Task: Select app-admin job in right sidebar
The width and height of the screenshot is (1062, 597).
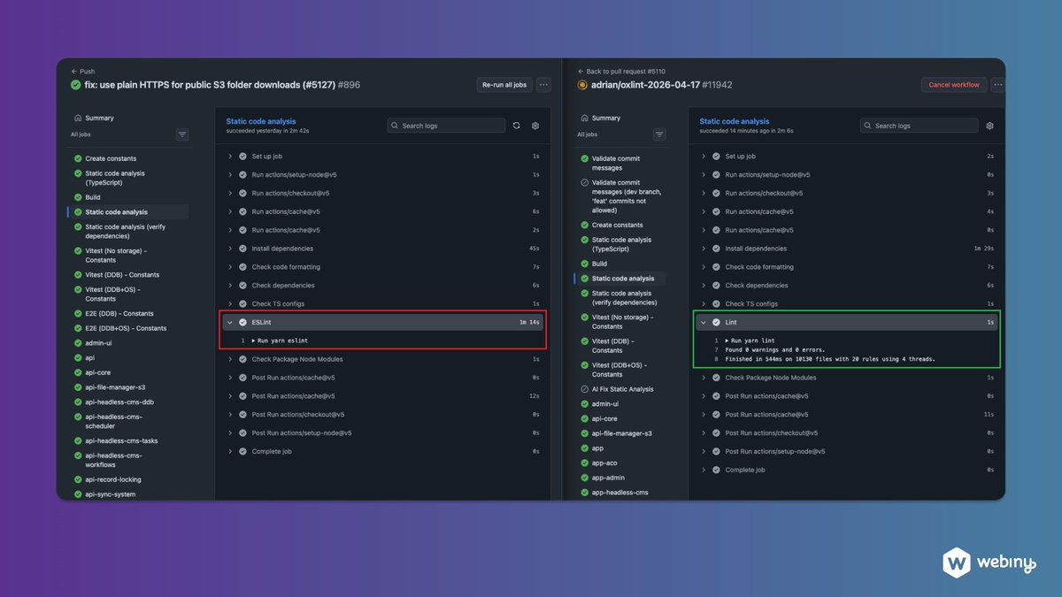Action: (608, 478)
